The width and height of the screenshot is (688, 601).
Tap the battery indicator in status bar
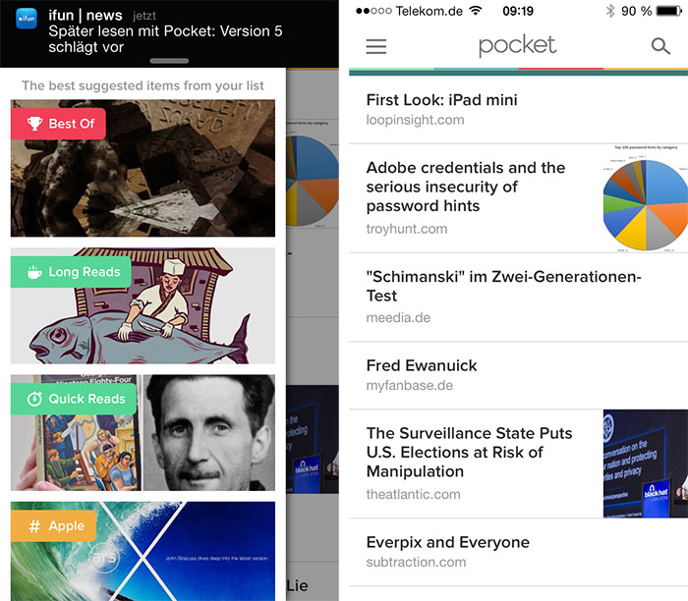[668, 11]
